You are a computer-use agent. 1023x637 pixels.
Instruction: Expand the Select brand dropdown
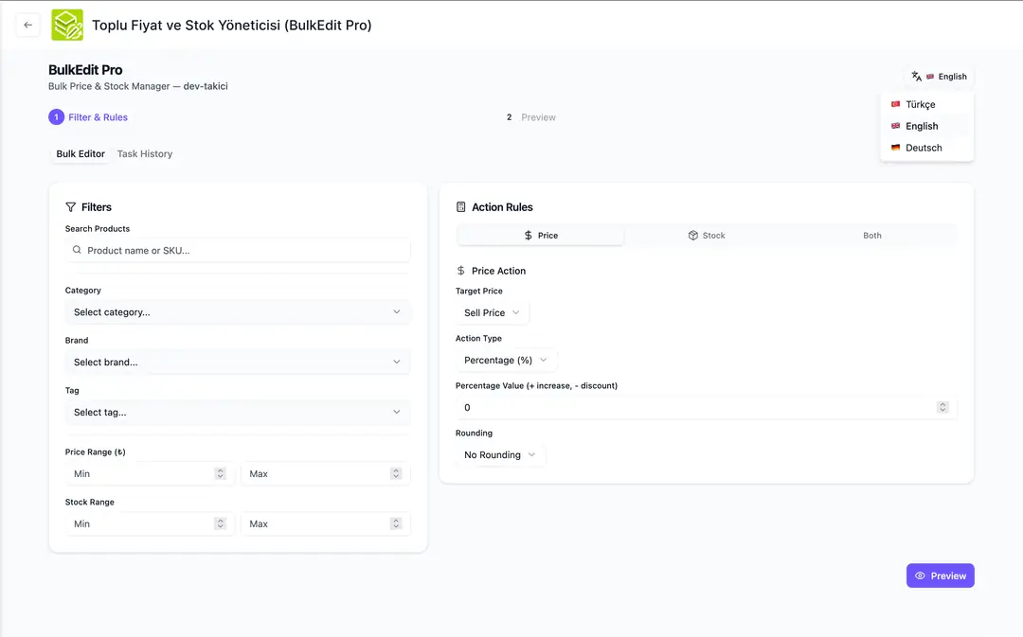[x=237, y=362]
